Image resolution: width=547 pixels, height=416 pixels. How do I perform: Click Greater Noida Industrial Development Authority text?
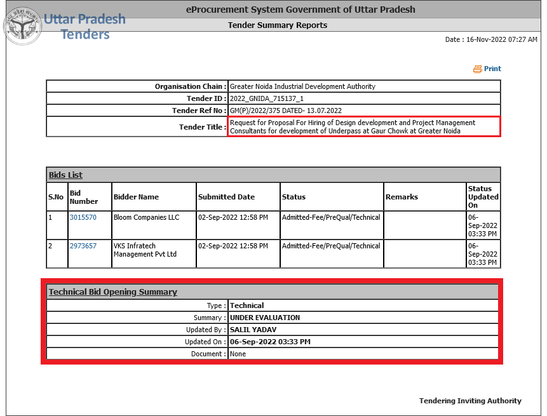302,86
